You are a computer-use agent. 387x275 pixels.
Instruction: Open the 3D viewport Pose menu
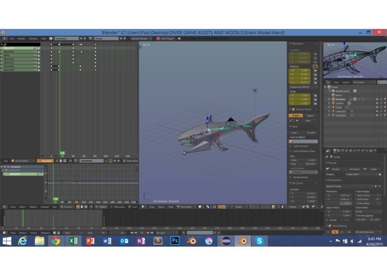(170, 207)
